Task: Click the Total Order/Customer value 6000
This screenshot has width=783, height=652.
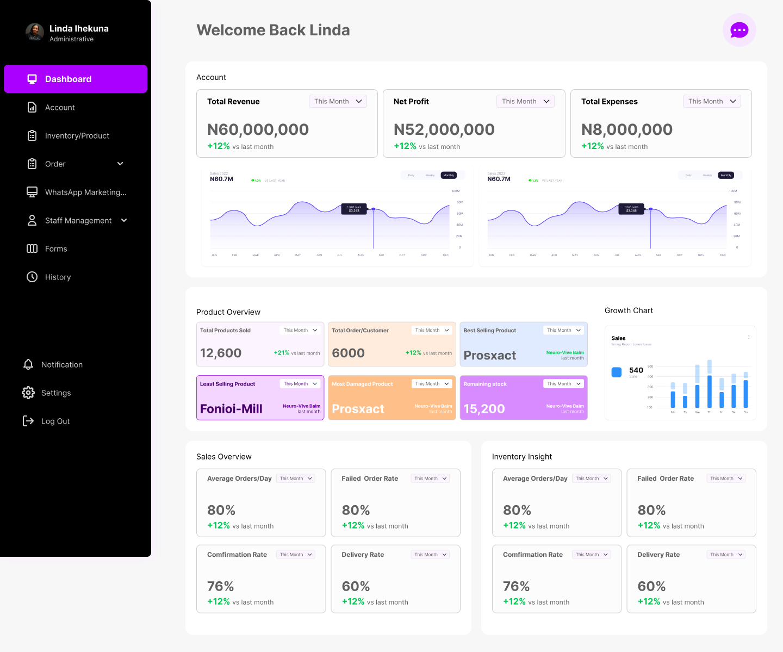Action: 348,353
